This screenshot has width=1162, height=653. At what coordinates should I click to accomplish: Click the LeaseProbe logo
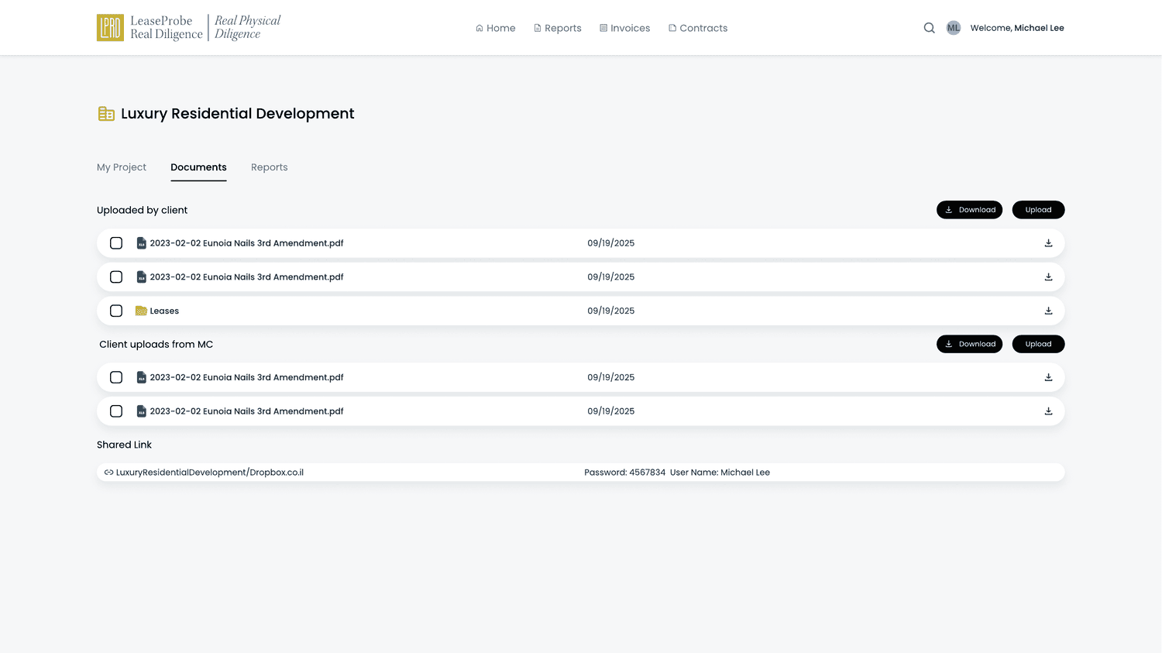coord(188,28)
